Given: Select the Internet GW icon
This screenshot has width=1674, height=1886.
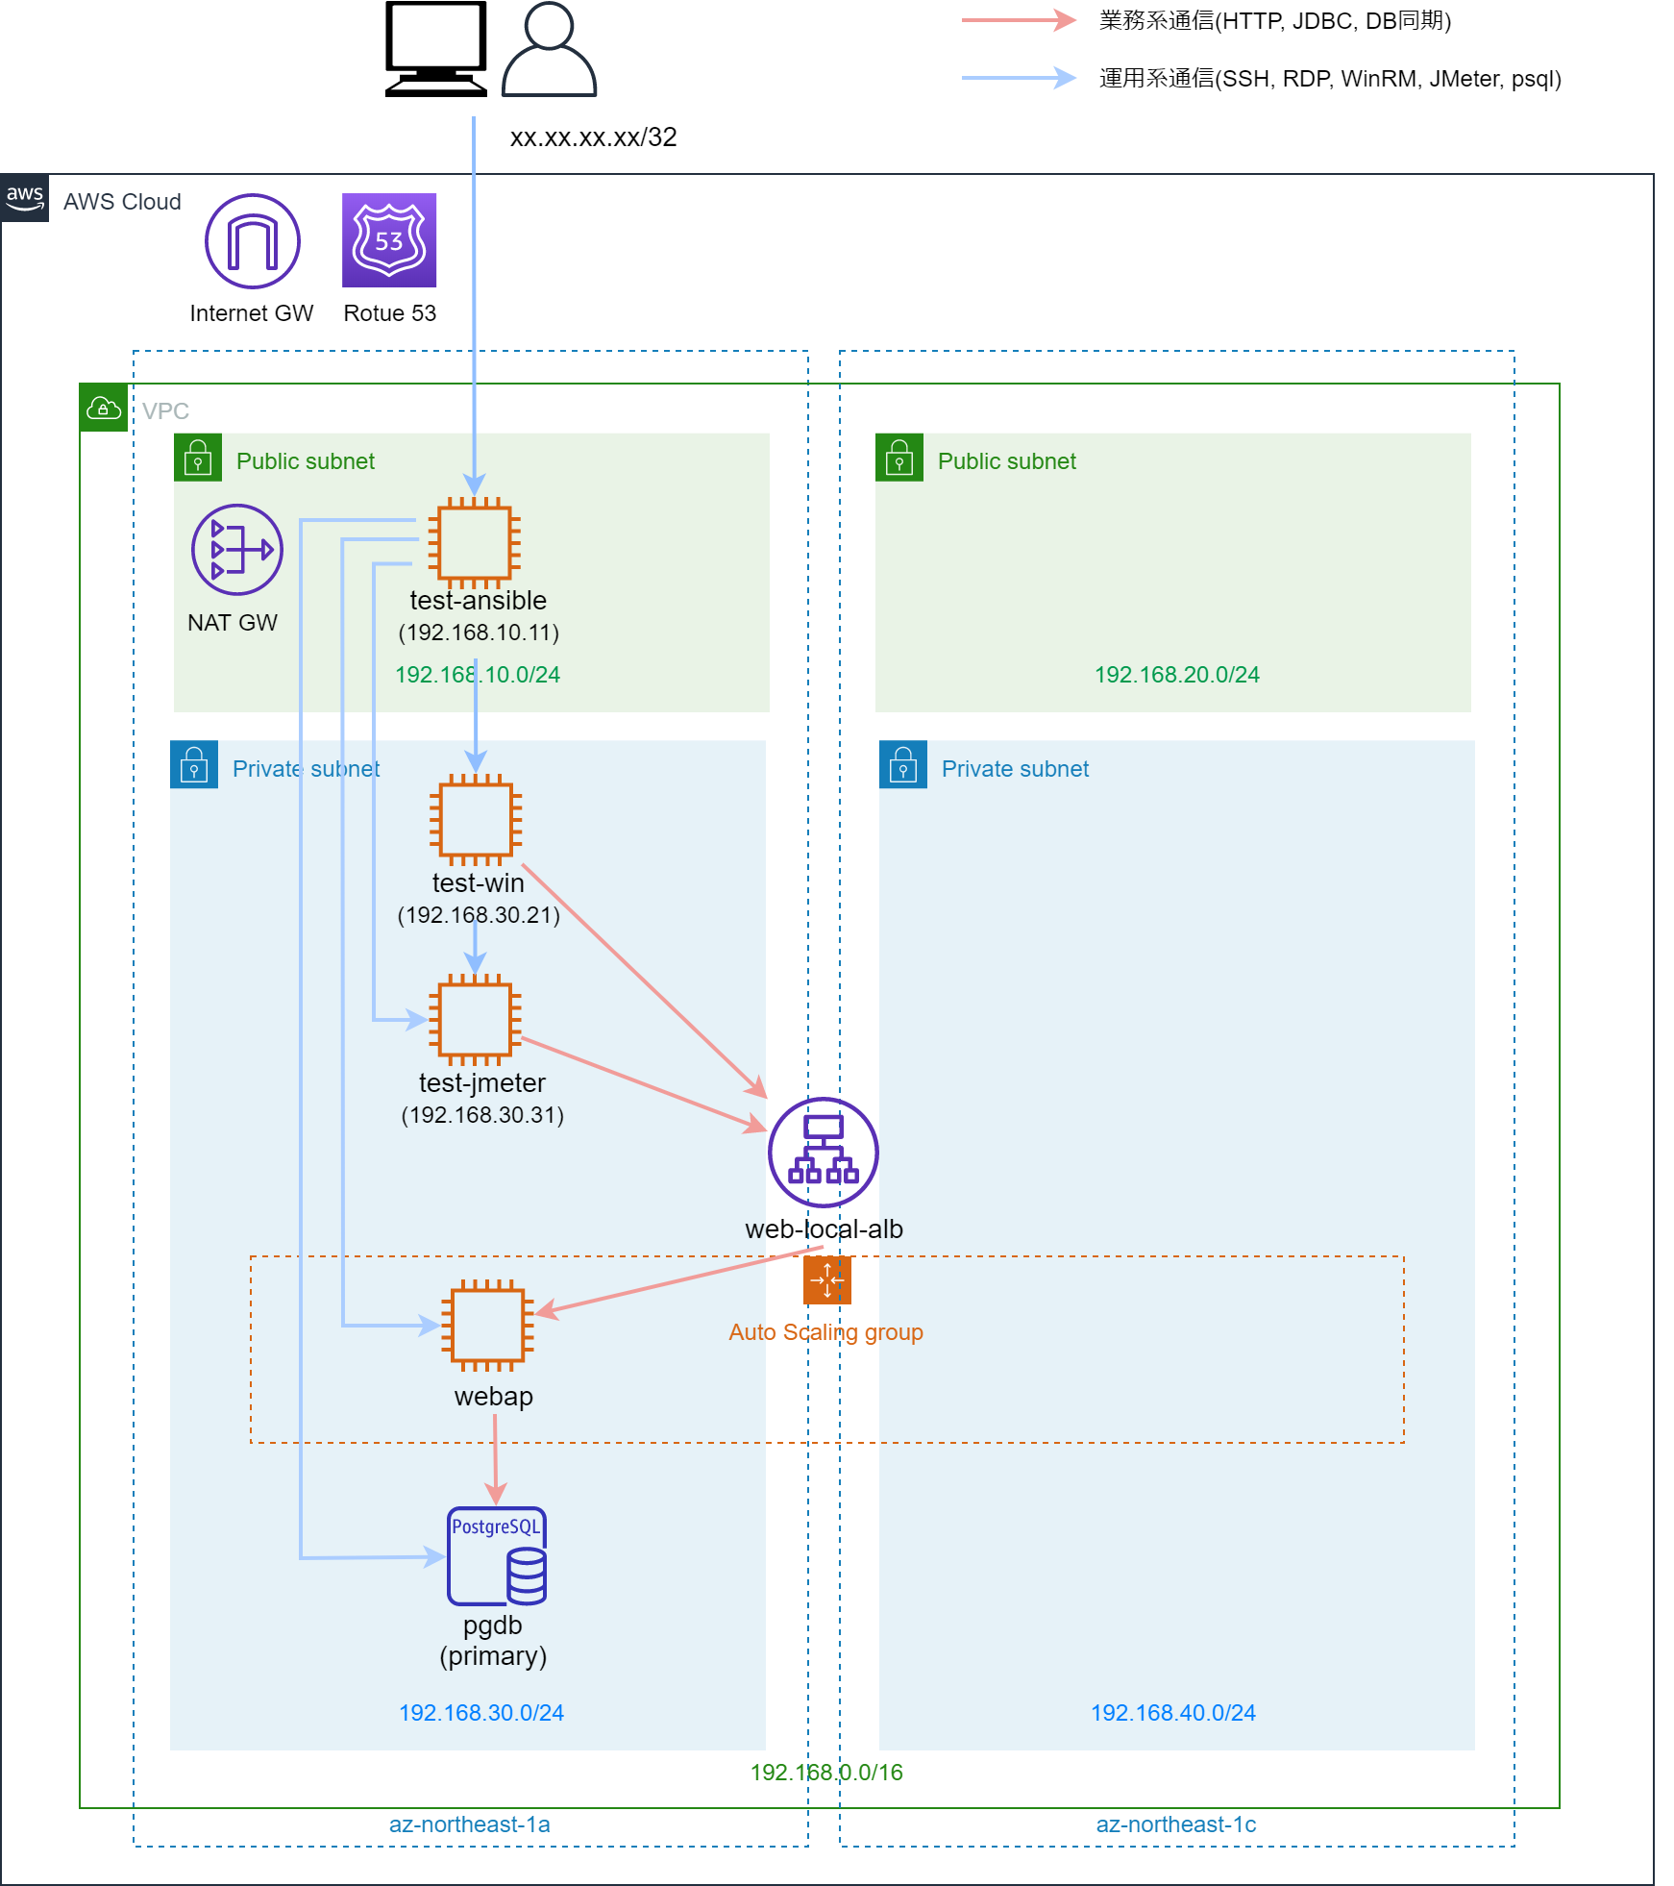Looking at the screenshot, I should tap(253, 241).
